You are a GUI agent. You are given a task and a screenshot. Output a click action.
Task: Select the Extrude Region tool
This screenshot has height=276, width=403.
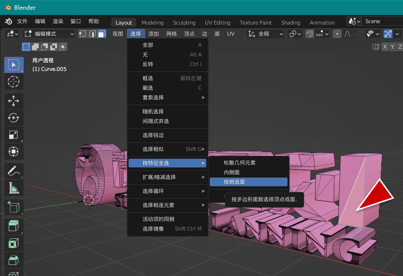coord(14,226)
